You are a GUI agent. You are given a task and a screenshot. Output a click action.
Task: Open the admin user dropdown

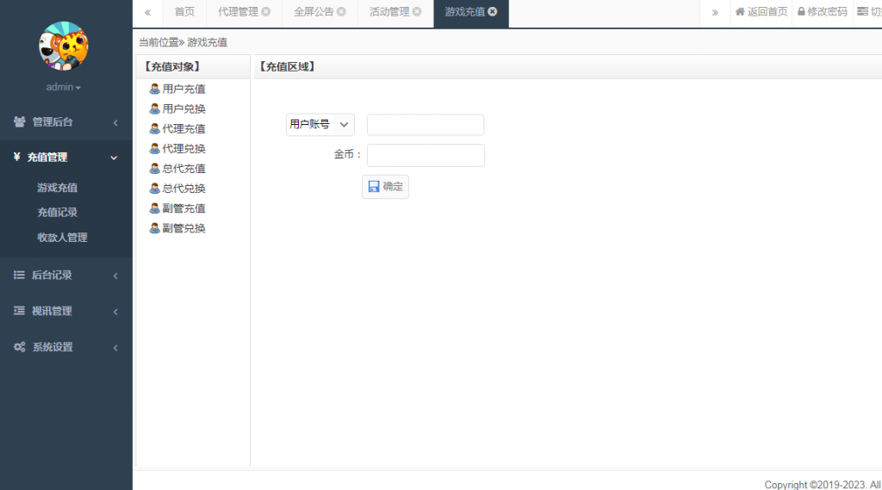[x=64, y=88]
